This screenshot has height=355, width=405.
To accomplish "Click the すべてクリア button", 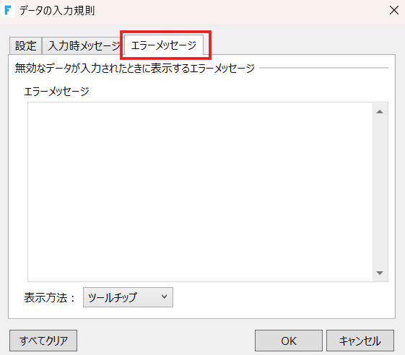I will [x=43, y=341].
